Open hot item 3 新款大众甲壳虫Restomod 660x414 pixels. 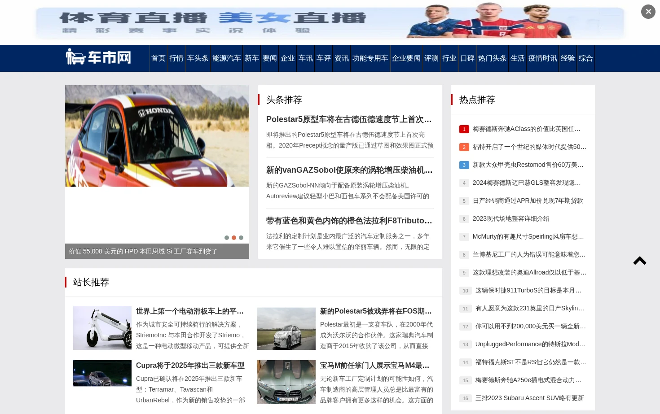click(528, 165)
